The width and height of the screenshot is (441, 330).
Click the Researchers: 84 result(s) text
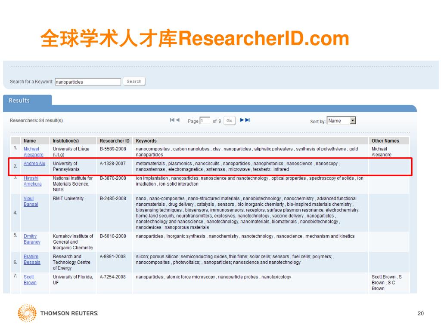coord(36,120)
